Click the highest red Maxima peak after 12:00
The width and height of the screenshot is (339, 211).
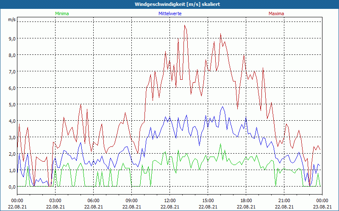point(184,25)
